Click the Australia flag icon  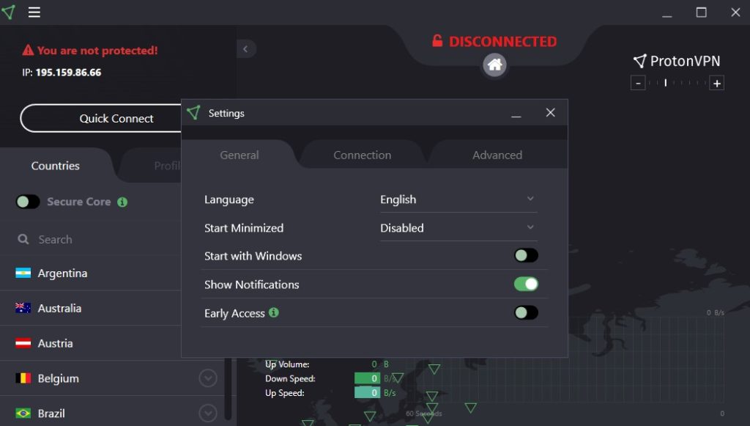(23, 308)
